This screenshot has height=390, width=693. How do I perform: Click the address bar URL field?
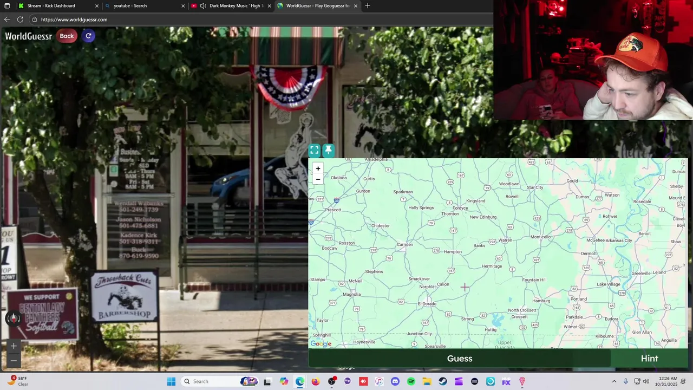tap(260, 19)
